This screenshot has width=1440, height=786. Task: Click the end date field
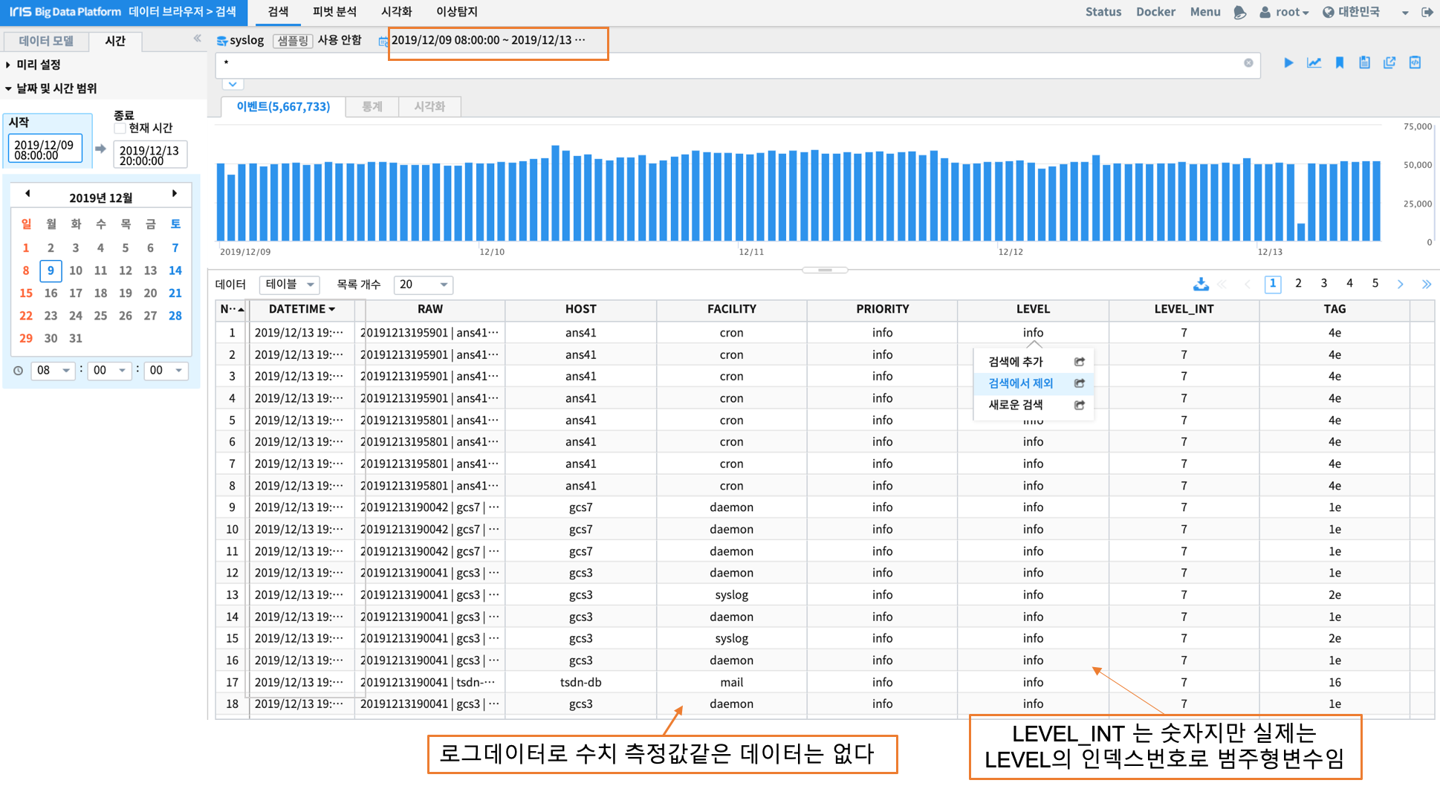149,155
